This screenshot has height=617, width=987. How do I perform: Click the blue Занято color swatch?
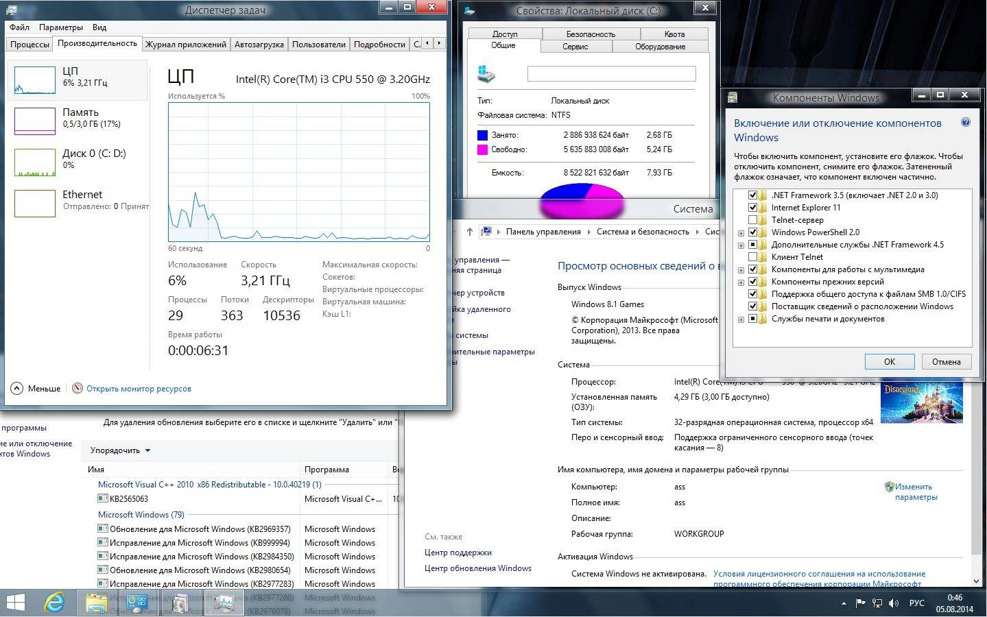[x=482, y=135]
